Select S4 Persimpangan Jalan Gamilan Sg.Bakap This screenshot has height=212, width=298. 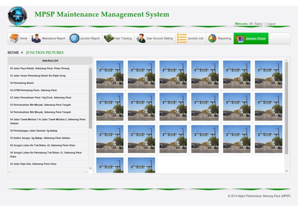(48, 130)
